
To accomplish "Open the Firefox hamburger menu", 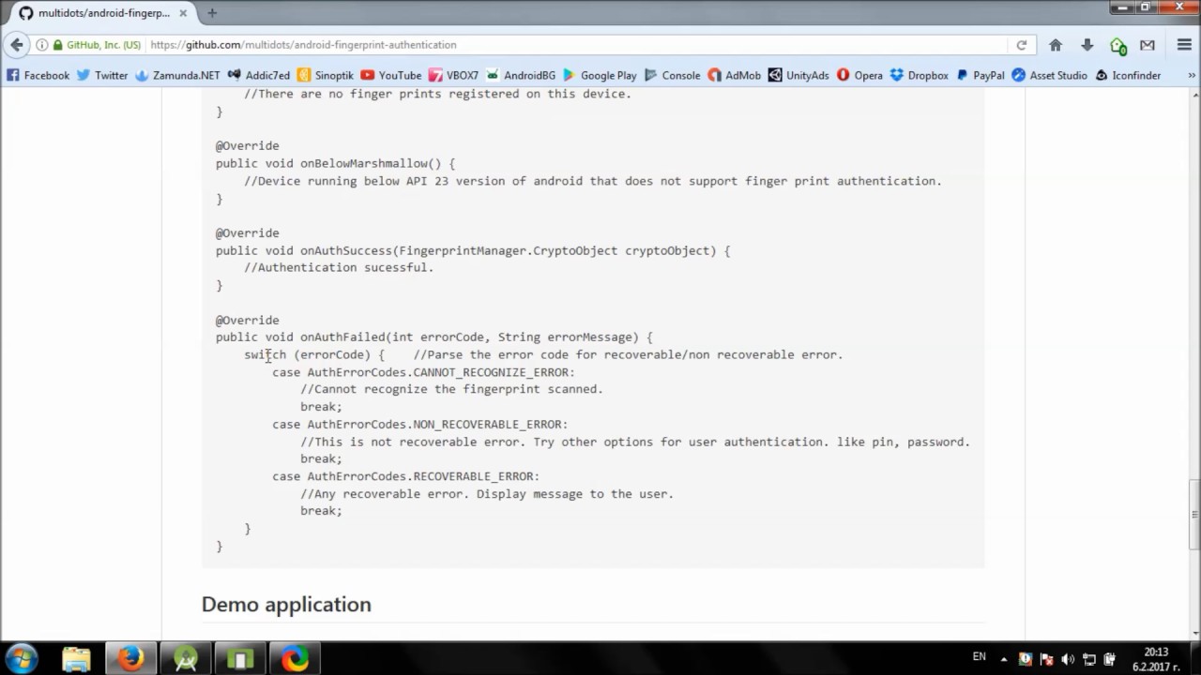I will point(1184,45).
